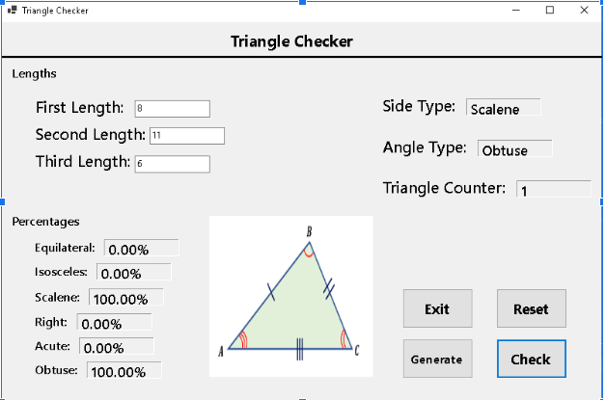Minimize the Triangle Checker window

[x=516, y=10]
